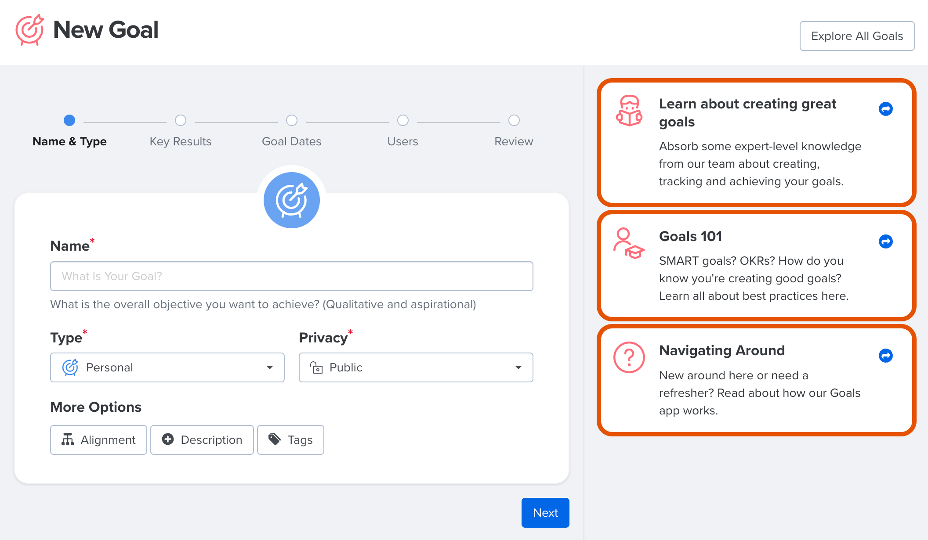Screen dimensions: 928x540
Task: Select the Users step circle
Action: (x=403, y=120)
